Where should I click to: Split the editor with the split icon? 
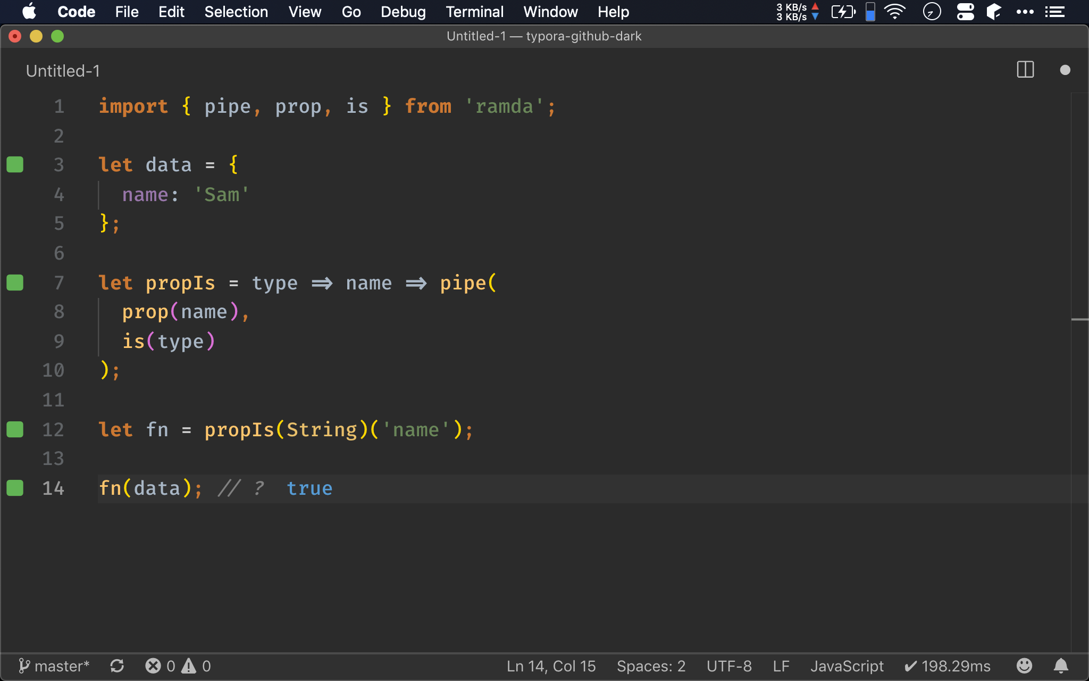tap(1025, 70)
